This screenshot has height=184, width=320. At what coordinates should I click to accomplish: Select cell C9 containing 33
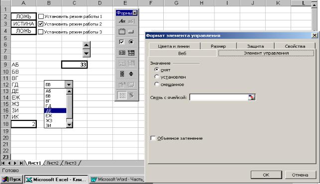pos(74,65)
